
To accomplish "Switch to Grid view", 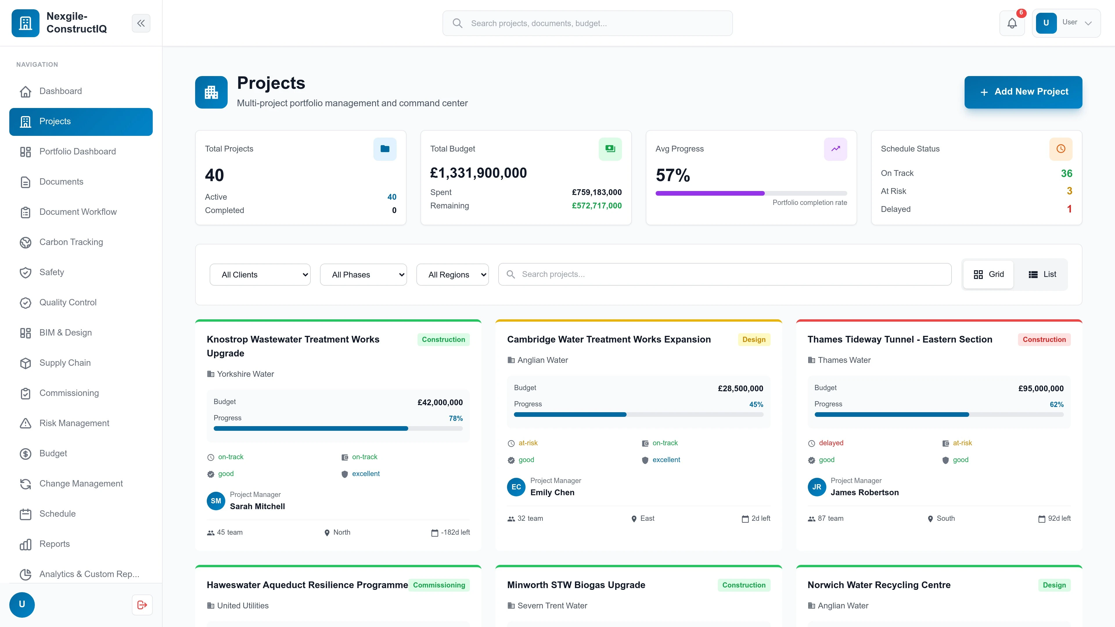I will coord(988,274).
